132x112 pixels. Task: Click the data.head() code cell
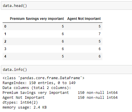click(66, 5)
